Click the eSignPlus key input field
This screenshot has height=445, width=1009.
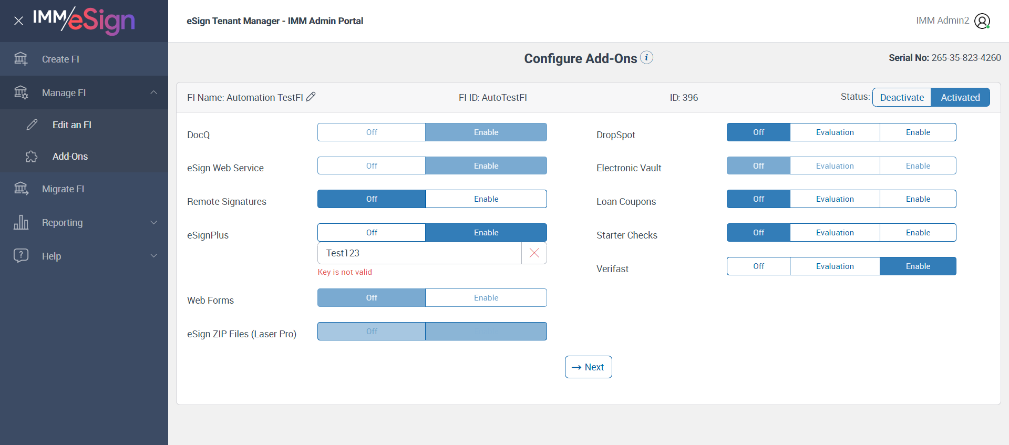[419, 253]
